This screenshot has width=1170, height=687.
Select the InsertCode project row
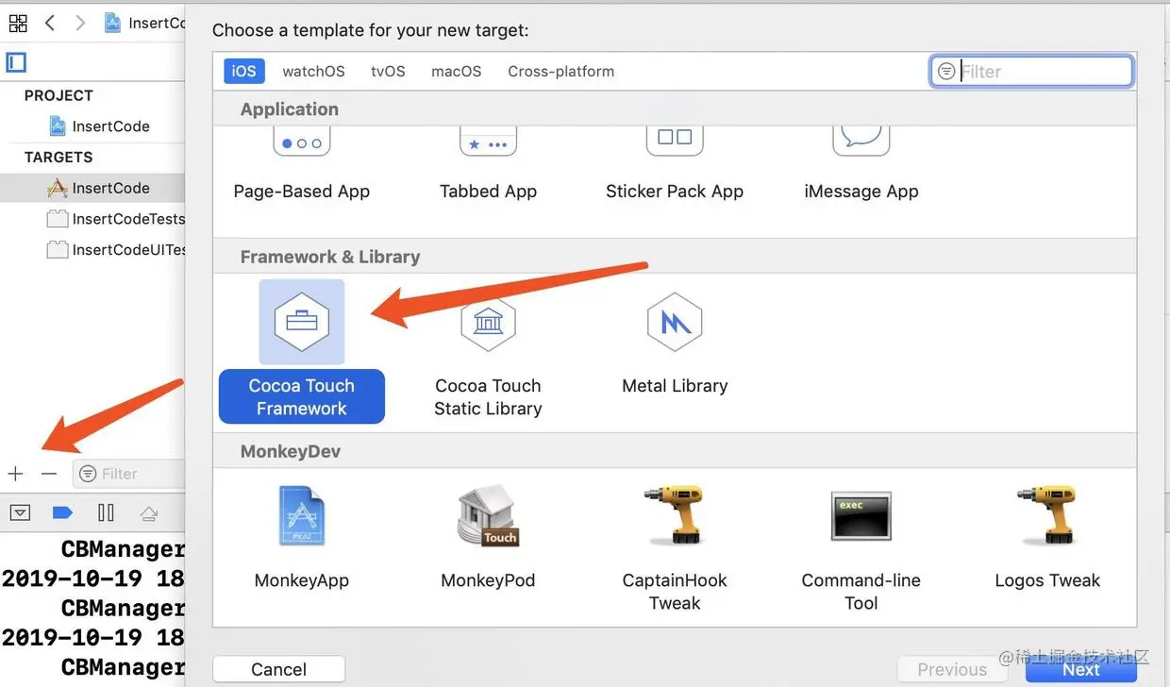pos(92,126)
